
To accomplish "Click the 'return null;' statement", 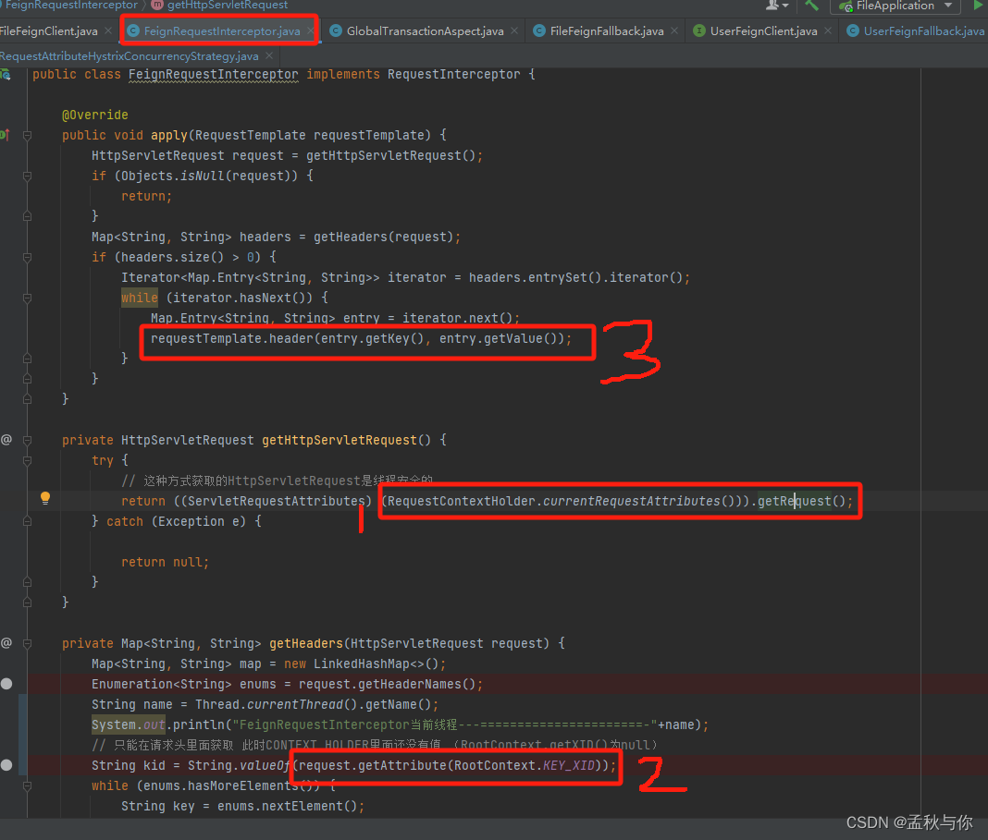I will click(x=165, y=562).
